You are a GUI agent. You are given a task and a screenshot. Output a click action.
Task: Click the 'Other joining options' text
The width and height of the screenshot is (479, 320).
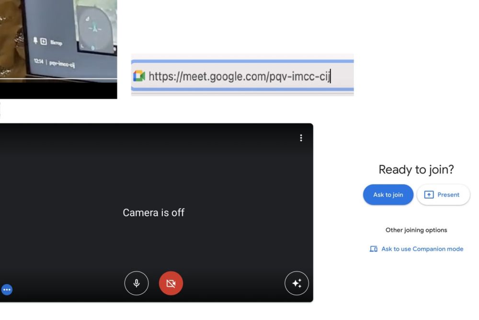[416, 230]
